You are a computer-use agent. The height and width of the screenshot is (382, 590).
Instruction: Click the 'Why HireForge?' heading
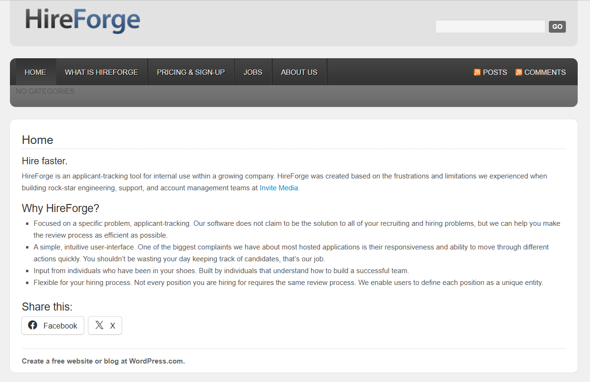point(61,208)
